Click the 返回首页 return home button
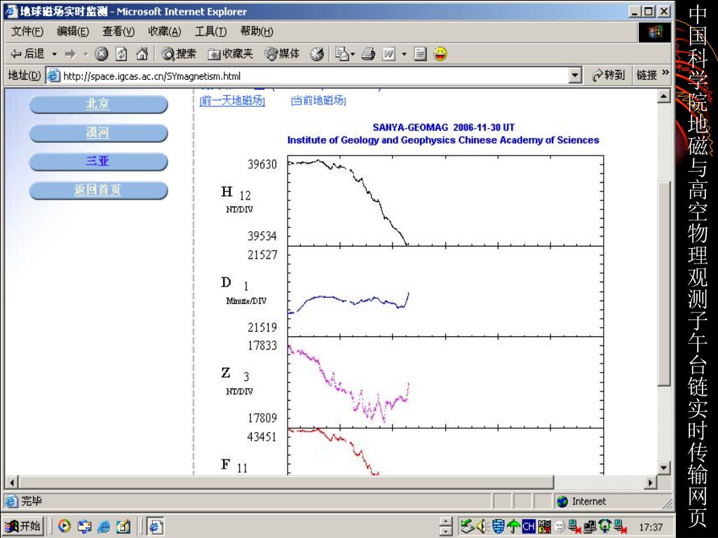Image resolution: width=718 pixels, height=538 pixels. pos(98,190)
